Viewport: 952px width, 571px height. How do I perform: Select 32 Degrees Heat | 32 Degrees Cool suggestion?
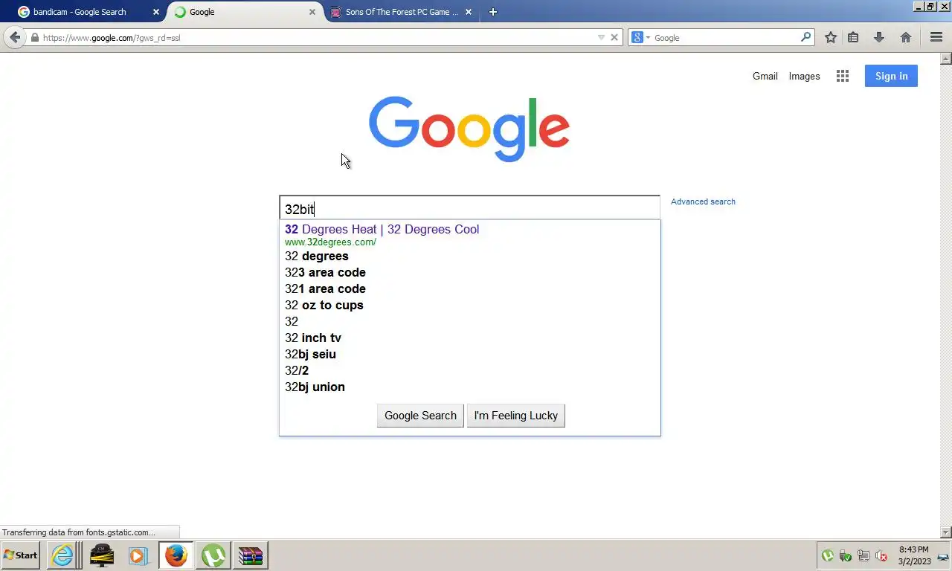[382, 229]
